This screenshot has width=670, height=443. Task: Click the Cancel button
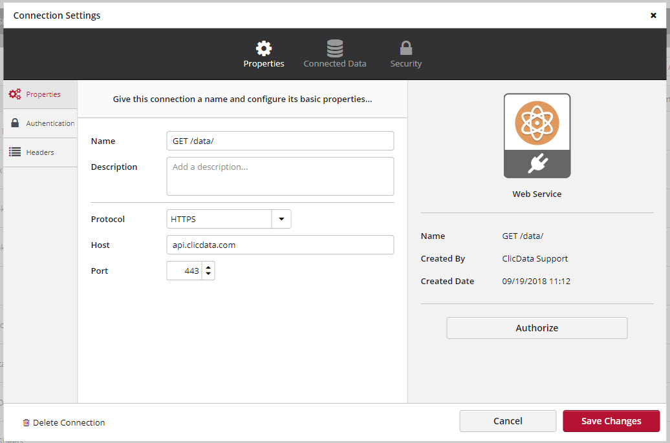pos(508,421)
